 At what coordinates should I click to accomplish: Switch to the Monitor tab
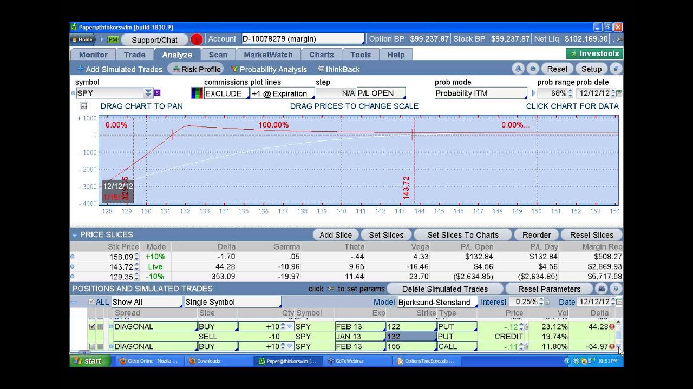[93, 55]
